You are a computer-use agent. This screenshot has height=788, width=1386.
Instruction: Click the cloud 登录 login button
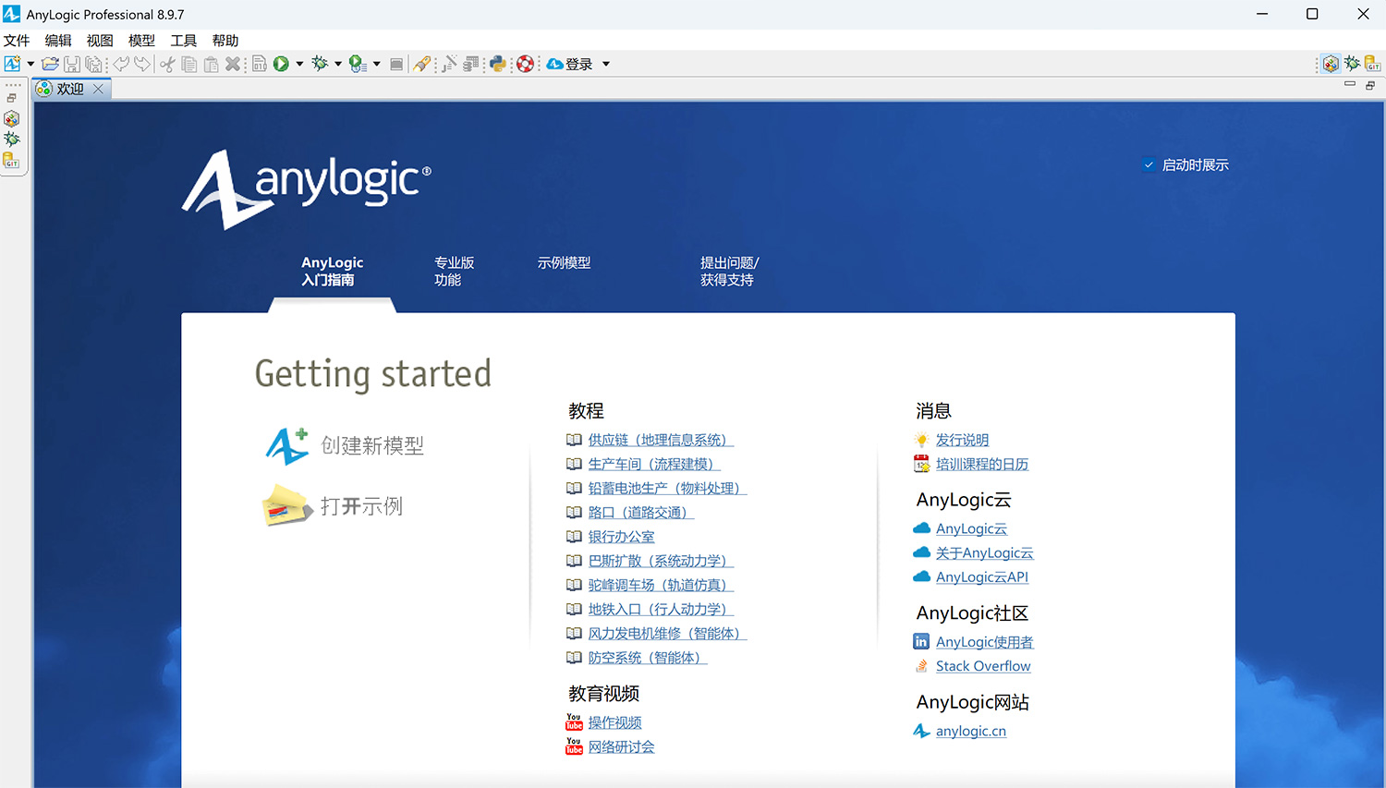[569, 64]
